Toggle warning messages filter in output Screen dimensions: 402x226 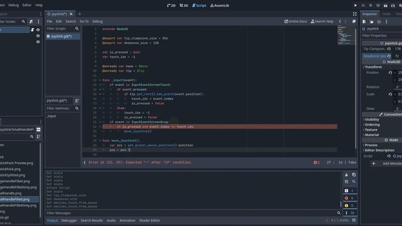(x=350, y=205)
